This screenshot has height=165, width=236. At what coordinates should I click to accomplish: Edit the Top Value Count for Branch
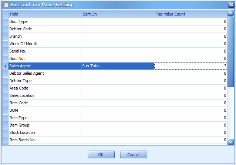pyautogui.click(x=191, y=36)
